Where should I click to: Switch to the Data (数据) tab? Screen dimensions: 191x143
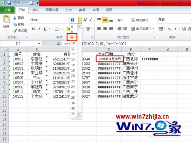[x=82, y=10]
